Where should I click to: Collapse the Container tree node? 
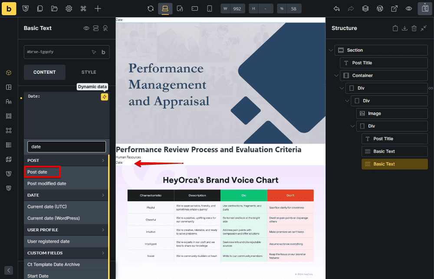coord(336,75)
